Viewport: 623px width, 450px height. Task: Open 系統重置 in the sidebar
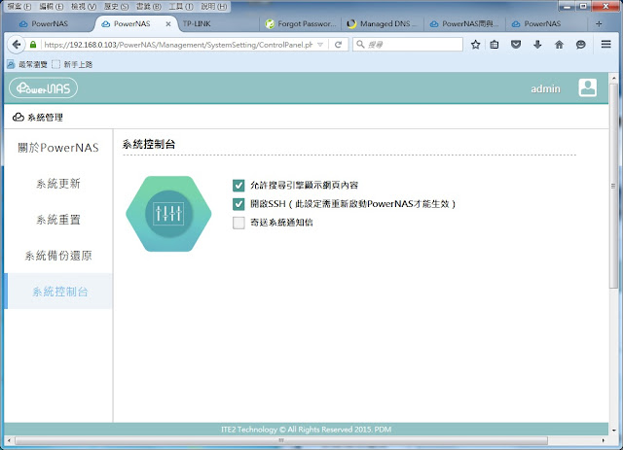tap(58, 220)
